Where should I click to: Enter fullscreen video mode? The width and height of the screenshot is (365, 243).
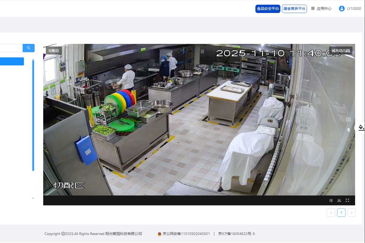(347, 200)
